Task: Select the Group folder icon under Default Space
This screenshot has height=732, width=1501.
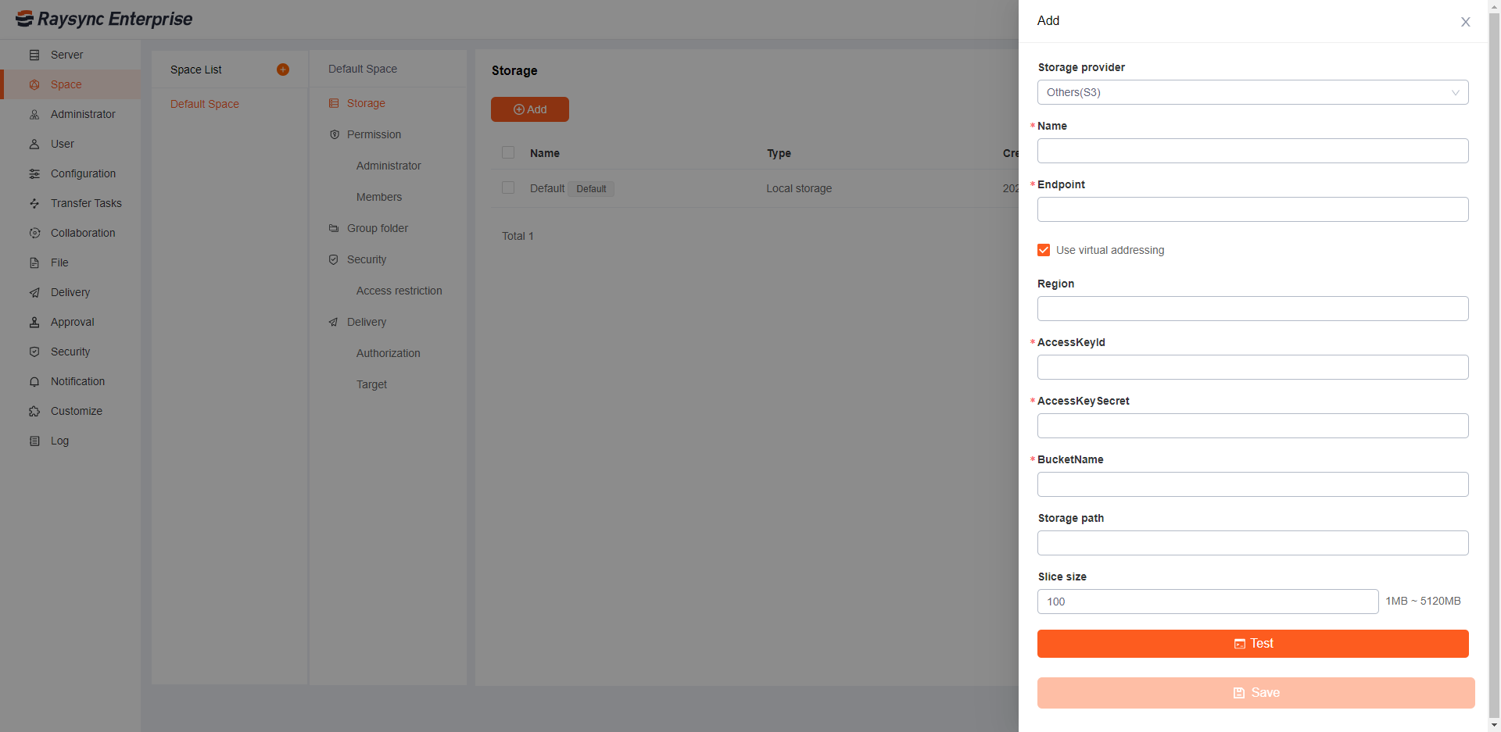Action: pyautogui.click(x=334, y=228)
